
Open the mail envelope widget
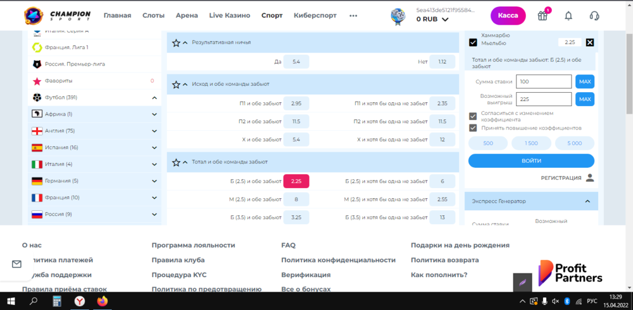click(x=16, y=264)
